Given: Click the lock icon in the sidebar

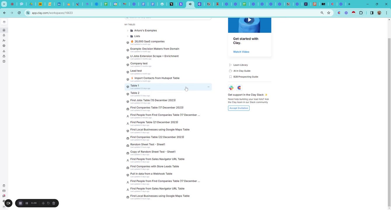Looking at the screenshot, I should [x=4, y=56].
